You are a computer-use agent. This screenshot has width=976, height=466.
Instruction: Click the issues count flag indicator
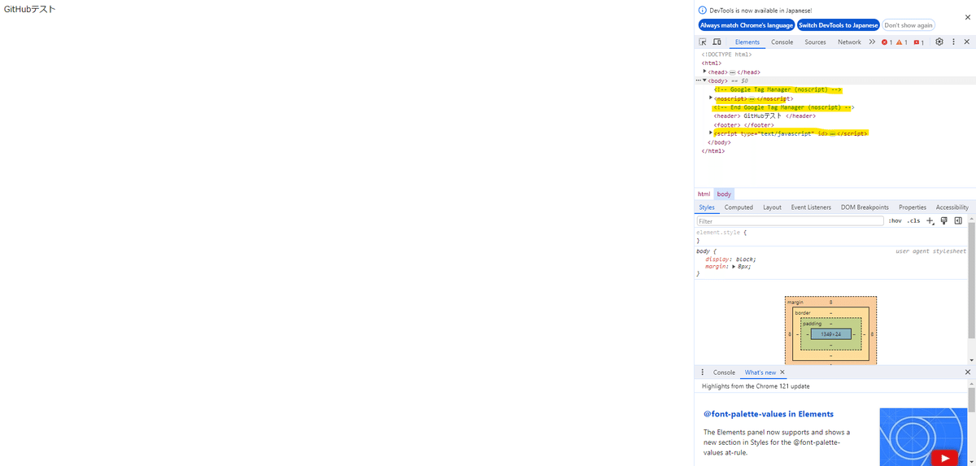[918, 42]
